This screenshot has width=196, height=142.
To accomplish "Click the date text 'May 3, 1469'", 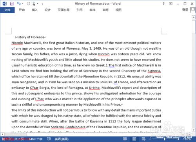I will 91,49.
